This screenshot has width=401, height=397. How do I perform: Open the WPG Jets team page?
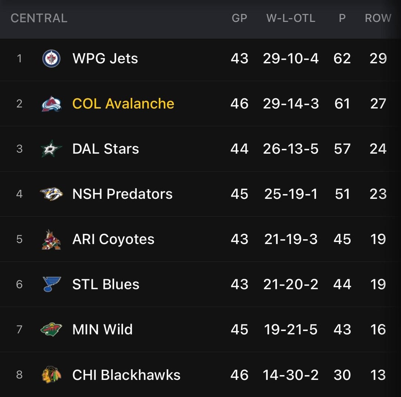pyautogui.click(x=105, y=58)
